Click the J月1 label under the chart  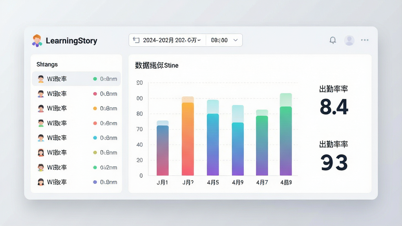coord(162,182)
